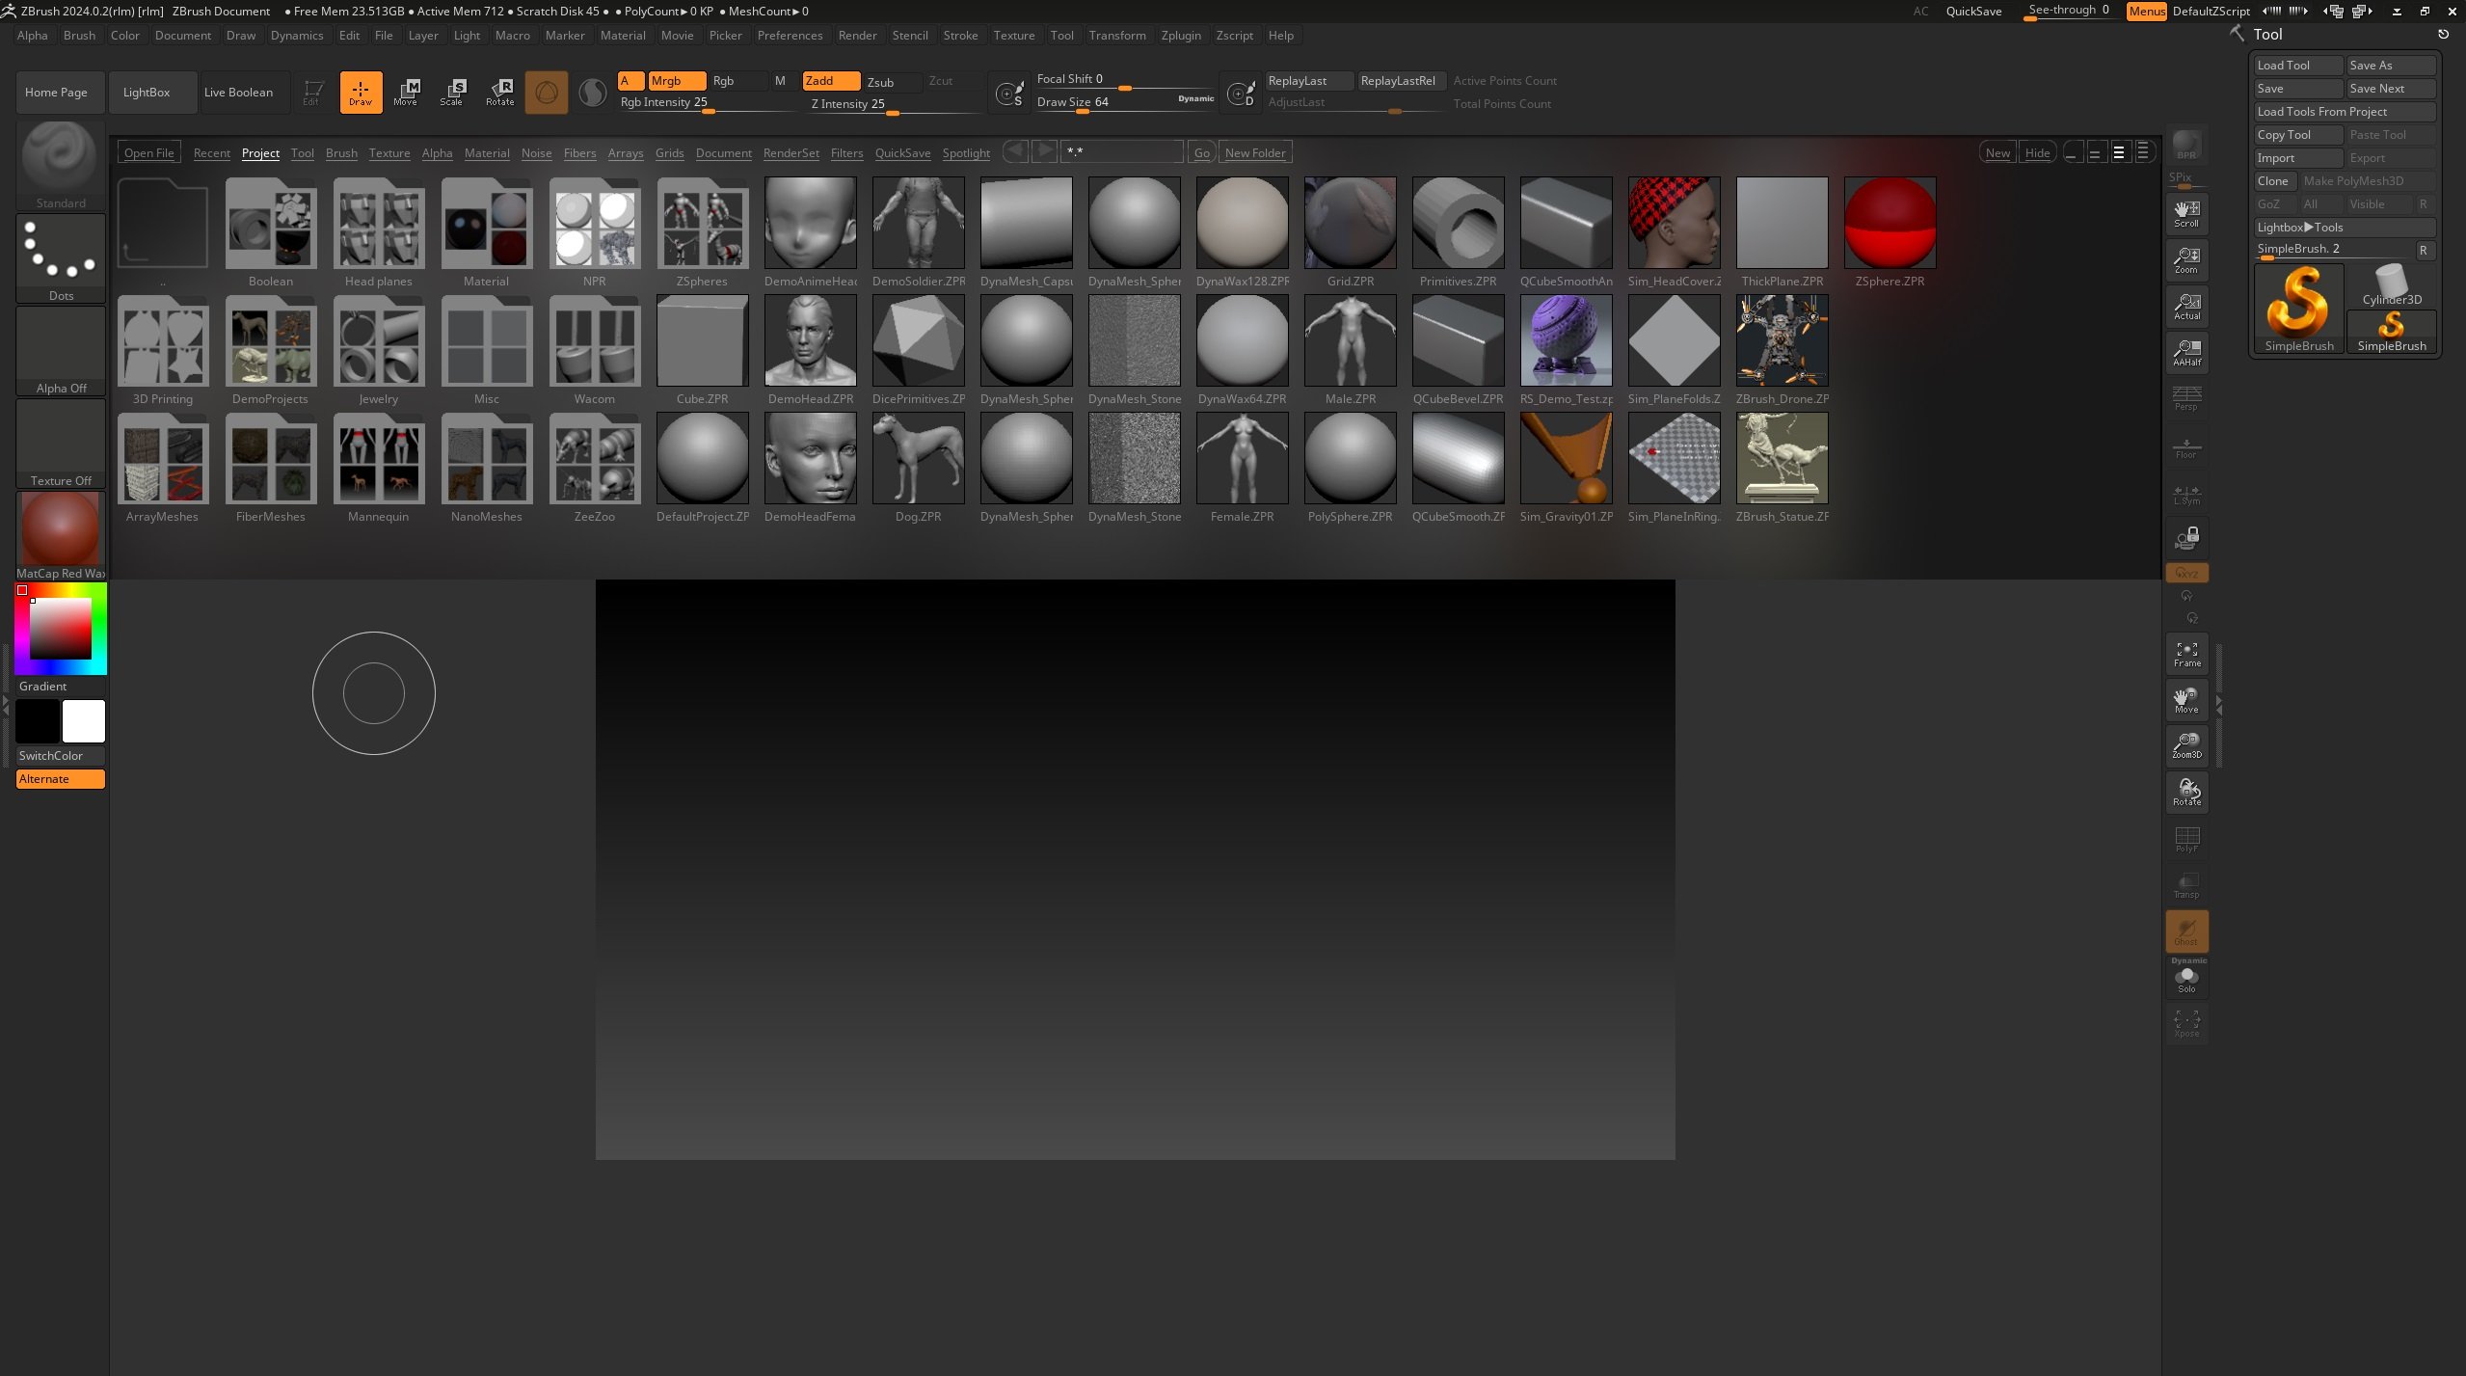Activate the Rotate tool
2466x1376 pixels.
point(500,92)
